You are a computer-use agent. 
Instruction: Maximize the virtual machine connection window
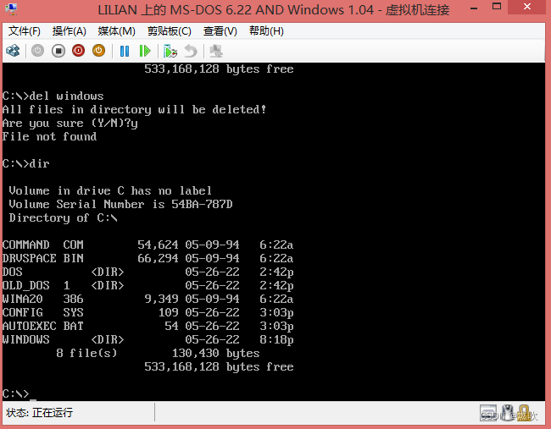coord(497,7)
